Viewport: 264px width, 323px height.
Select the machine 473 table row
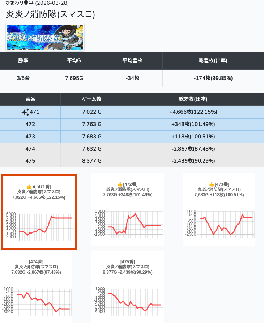pos(132,137)
